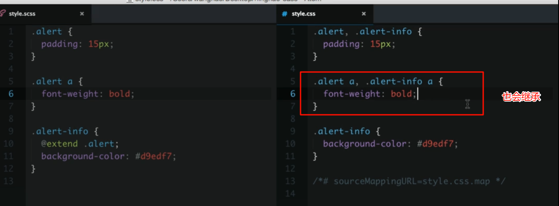The height and width of the screenshot is (206, 559).
Task: Close the style.css tab
Action: click(x=364, y=14)
